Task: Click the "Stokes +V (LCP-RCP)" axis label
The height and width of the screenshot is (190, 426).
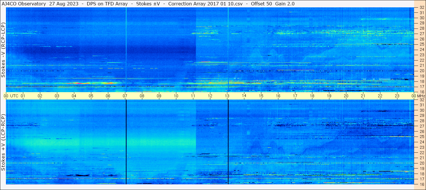Action: (x=3, y=142)
